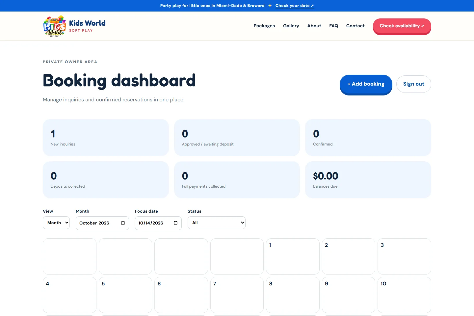This screenshot has height=316, width=474.
Task: Click the PRIVATE OWNER AREA label
Action: click(70, 62)
